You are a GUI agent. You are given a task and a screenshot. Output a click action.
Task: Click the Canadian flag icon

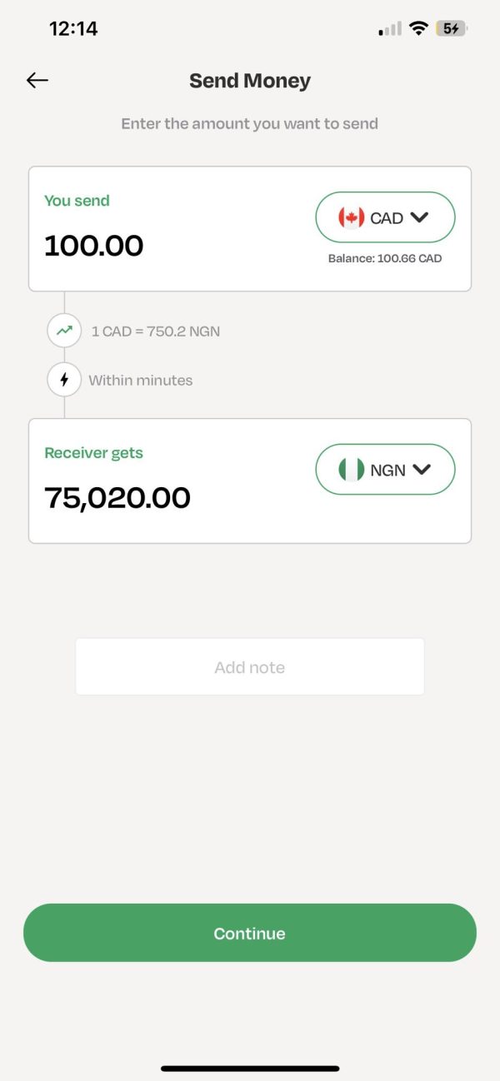pyautogui.click(x=352, y=217)
